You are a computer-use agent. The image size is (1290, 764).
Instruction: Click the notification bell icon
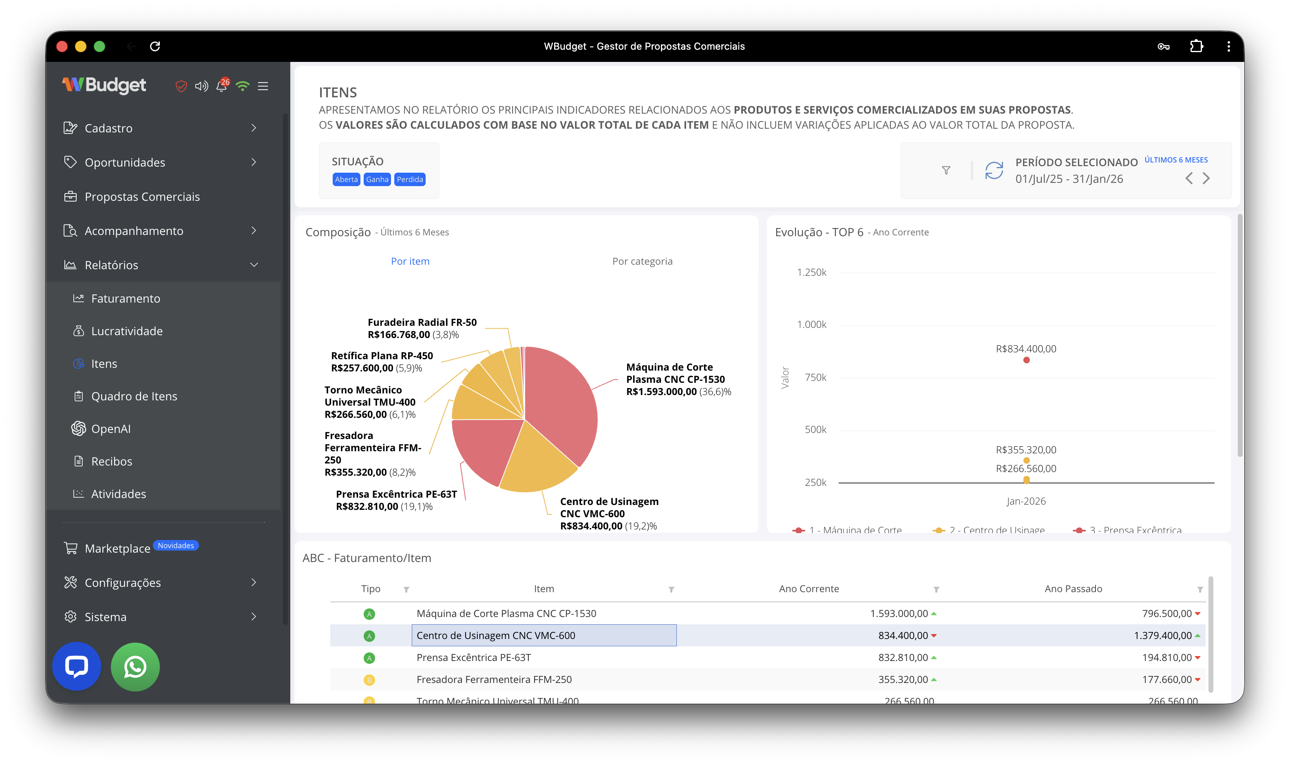[222, 86]
